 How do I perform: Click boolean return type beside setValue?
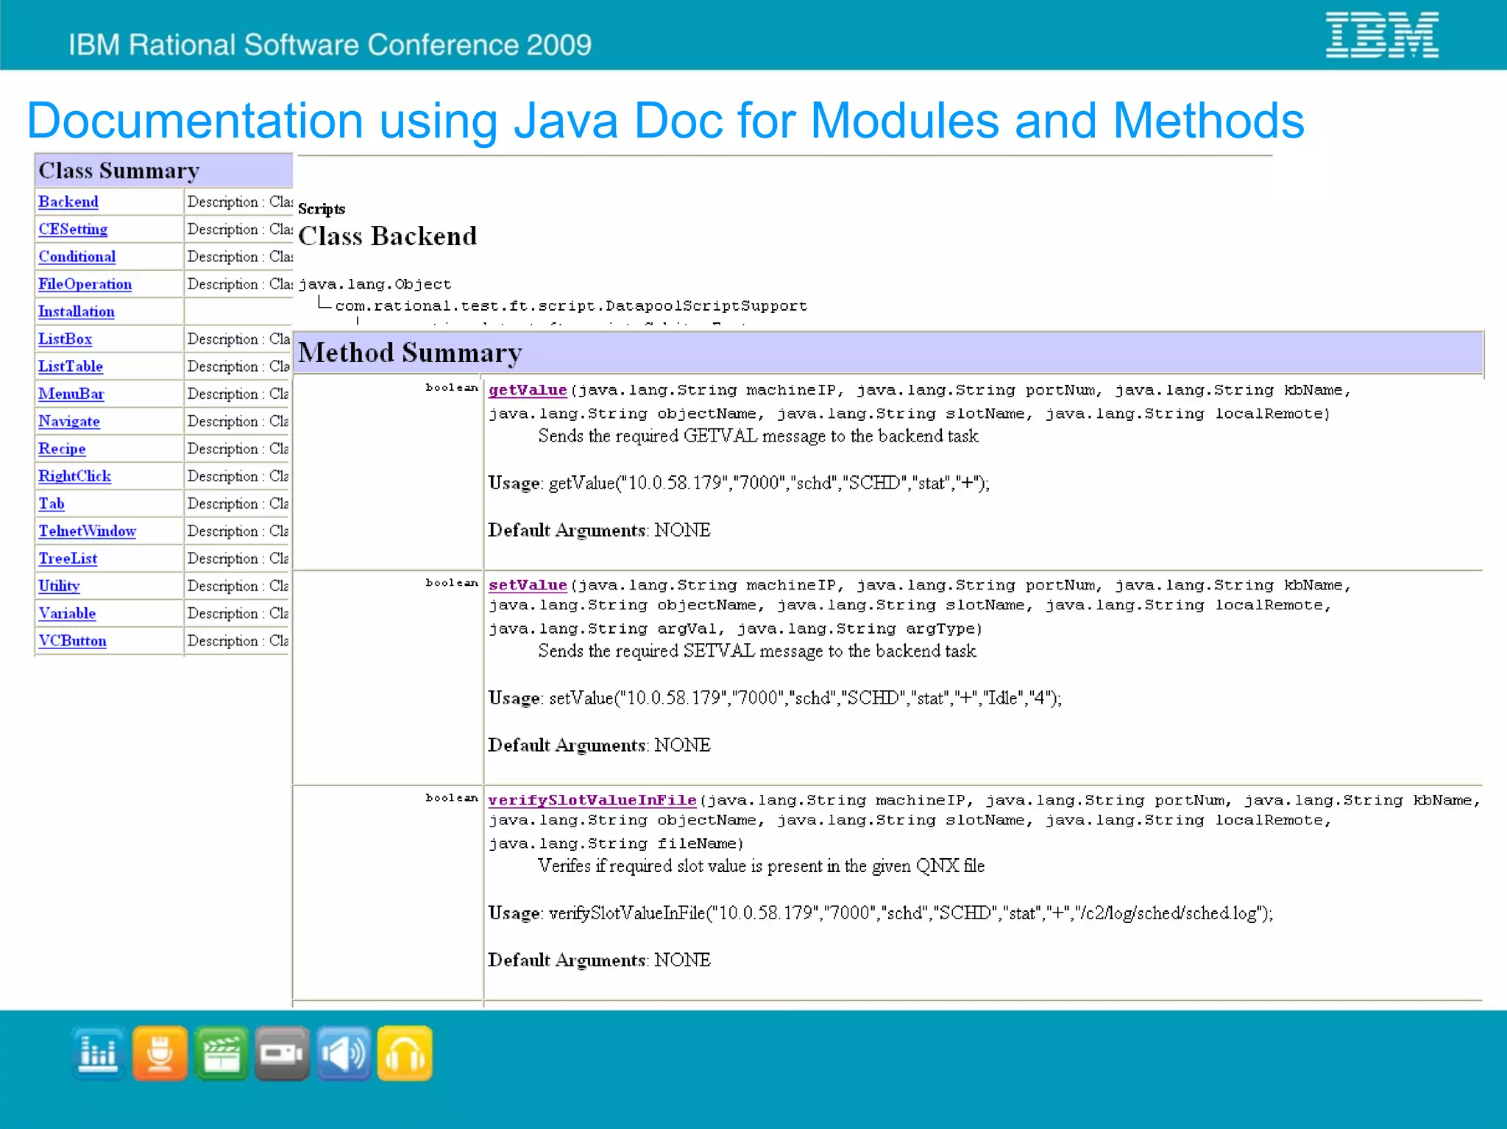[x=452, y=583]
